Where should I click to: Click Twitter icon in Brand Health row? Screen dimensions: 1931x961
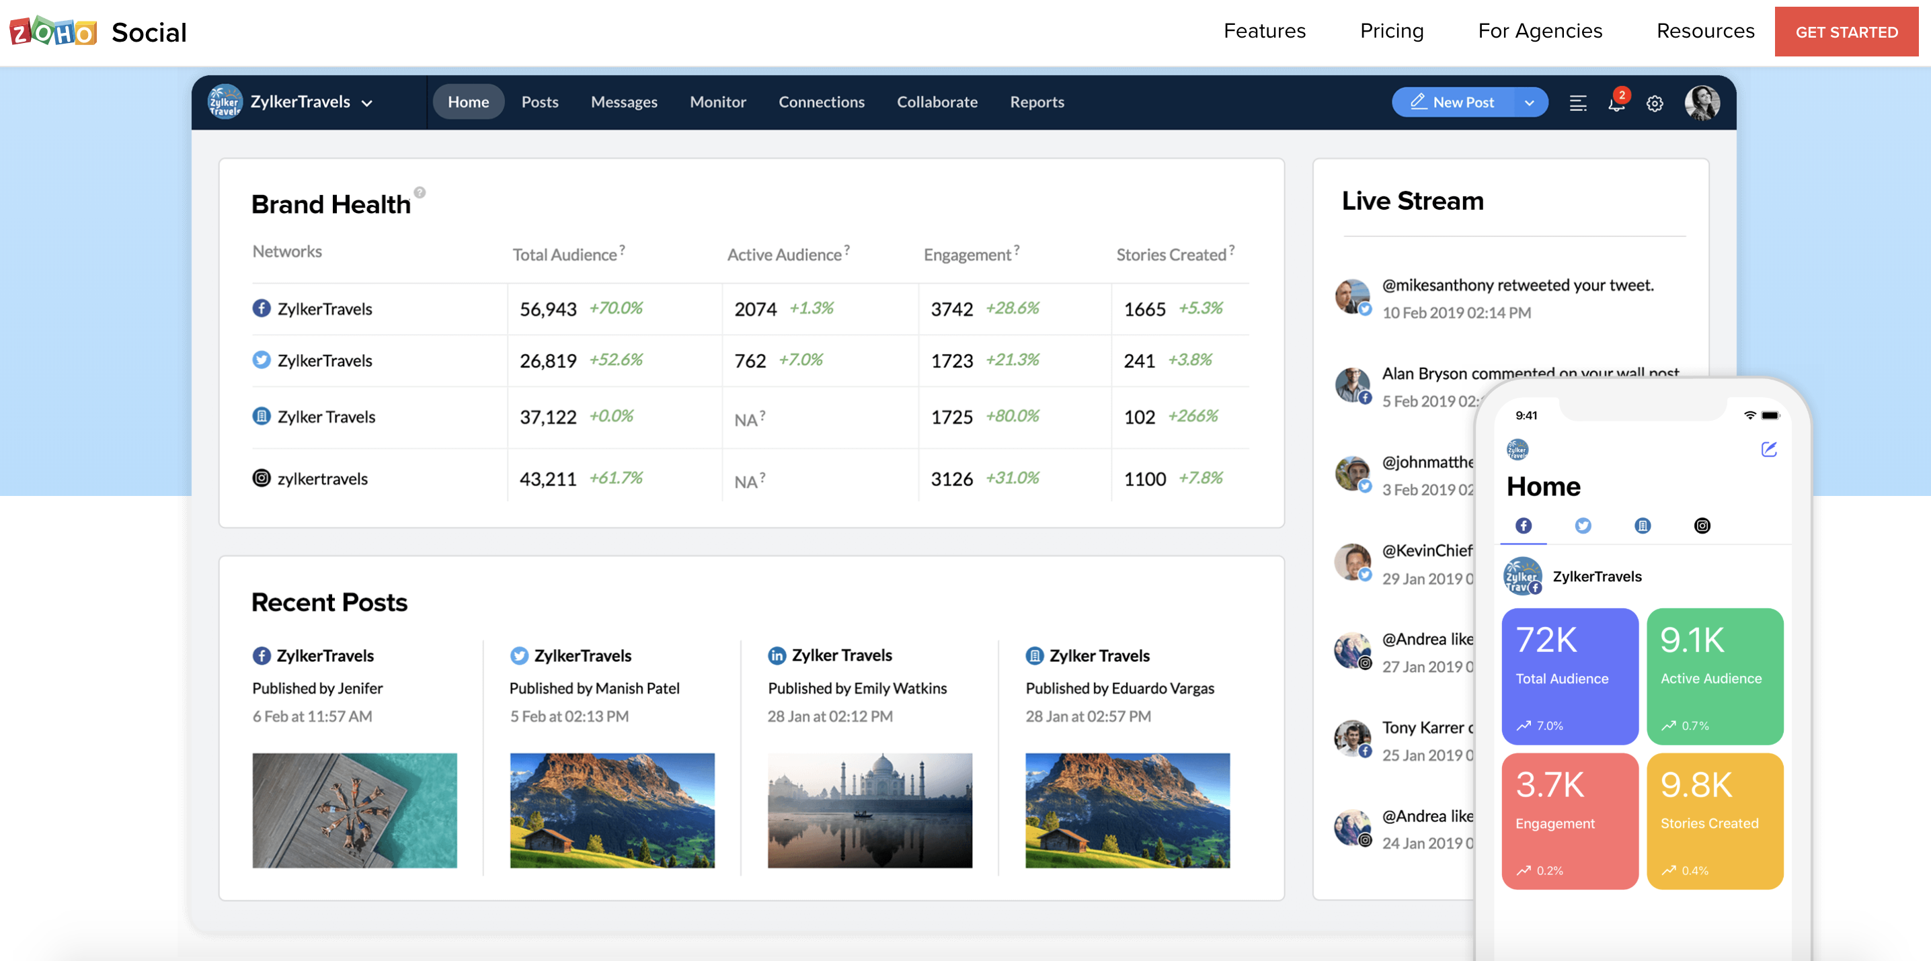pyautogui.click(x=261, y=360)
